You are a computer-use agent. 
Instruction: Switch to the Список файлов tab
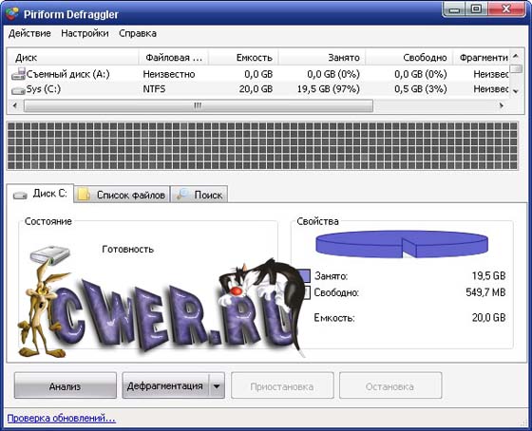pyautogui.click(x=123, y=195)
